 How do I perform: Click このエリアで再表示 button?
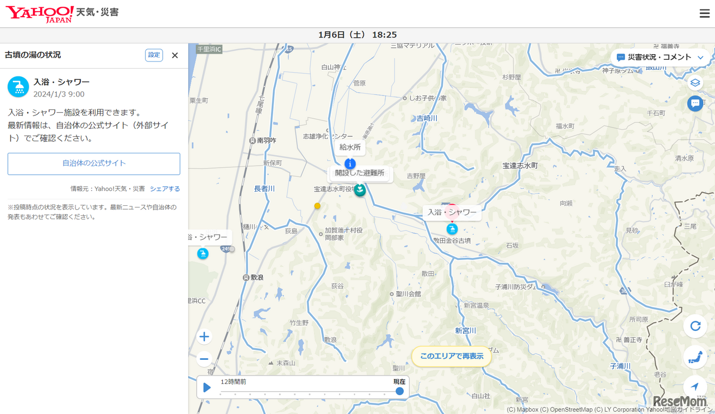pos(451,356)
